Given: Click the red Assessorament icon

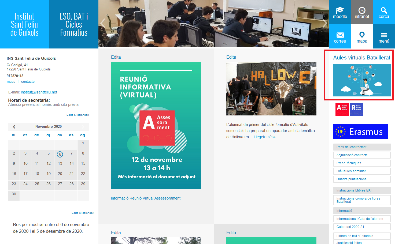Looking at the screenshot, I should (x=342, y=110).
